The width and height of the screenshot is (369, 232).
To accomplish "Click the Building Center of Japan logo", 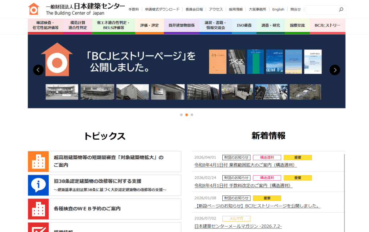I will [x=76, y=9].
